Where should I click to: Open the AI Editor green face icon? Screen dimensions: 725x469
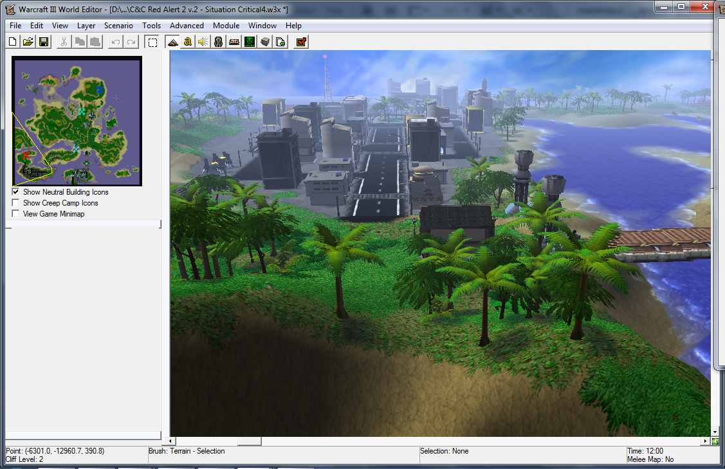[250, 42]
